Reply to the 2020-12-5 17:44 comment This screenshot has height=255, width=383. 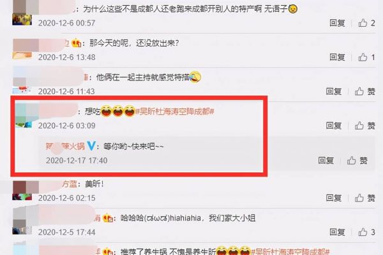point(337,232)
